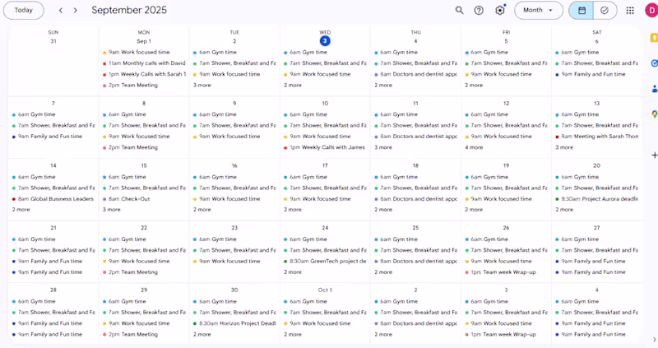Go to next month arrow

pyautogui.click(x=76, y=11)
